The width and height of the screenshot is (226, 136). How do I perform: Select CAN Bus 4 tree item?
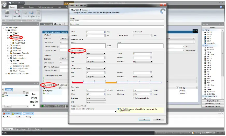click(17, 51)
